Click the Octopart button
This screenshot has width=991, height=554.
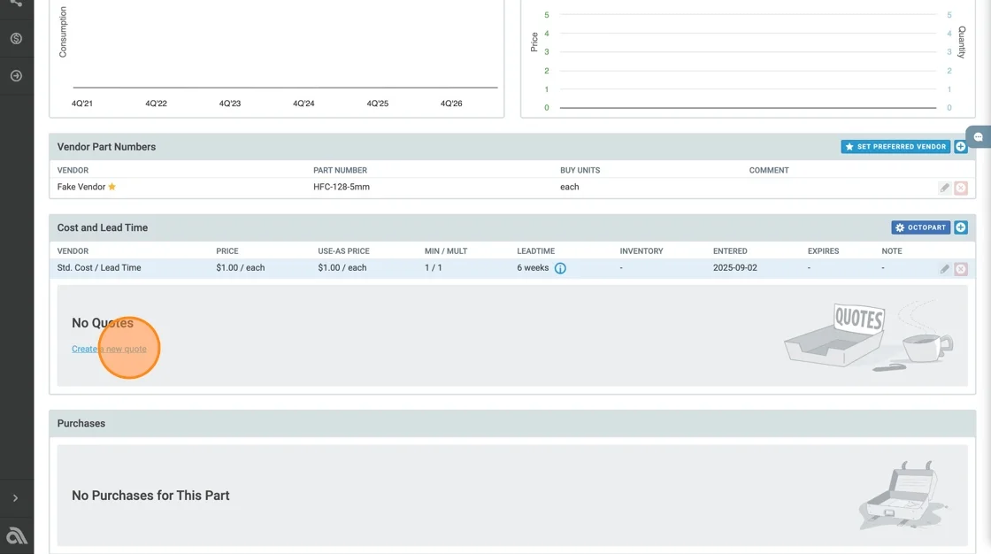click(x=920, y=227)
